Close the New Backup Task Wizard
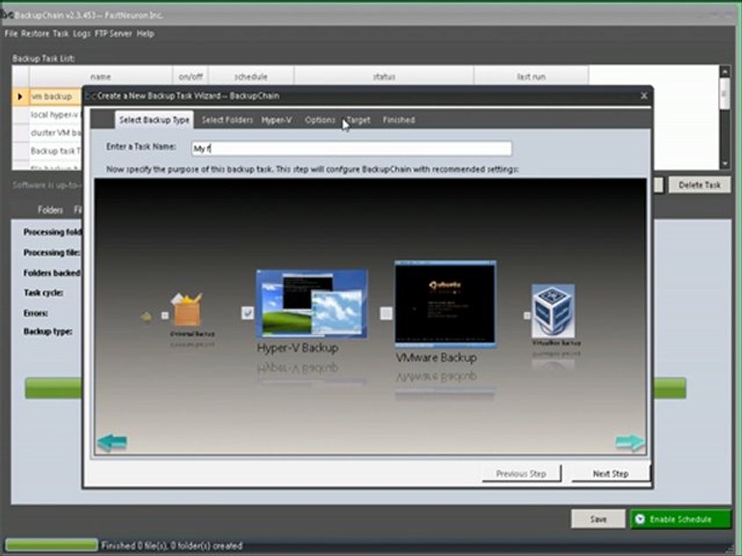Screen dimensions: 742x556 [x=644, y=96]
